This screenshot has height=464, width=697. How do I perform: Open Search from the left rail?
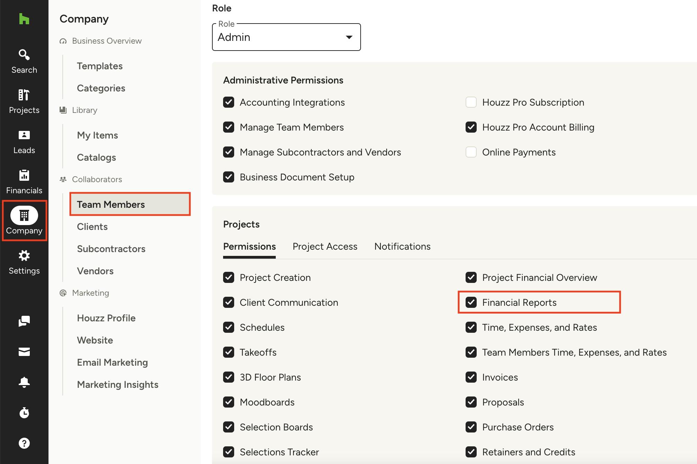coord(24,61)
